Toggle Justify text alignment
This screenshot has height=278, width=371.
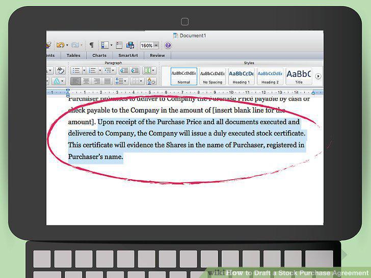pyautogui.click(x=108, y=81)
